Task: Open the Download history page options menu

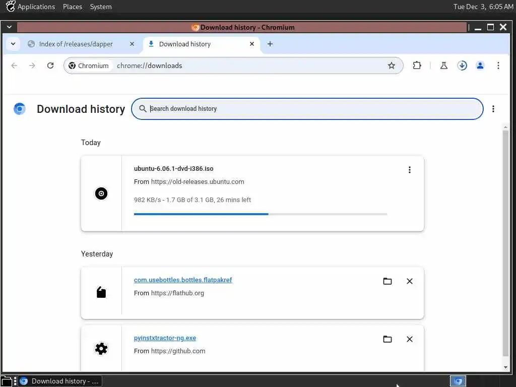Action: tap(493, 109)
